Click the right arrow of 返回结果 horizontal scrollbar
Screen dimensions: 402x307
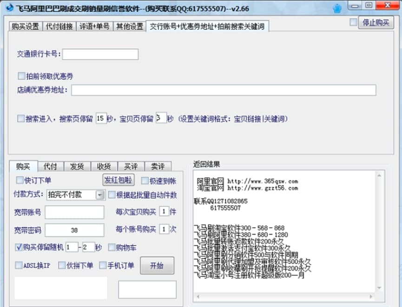371,296
